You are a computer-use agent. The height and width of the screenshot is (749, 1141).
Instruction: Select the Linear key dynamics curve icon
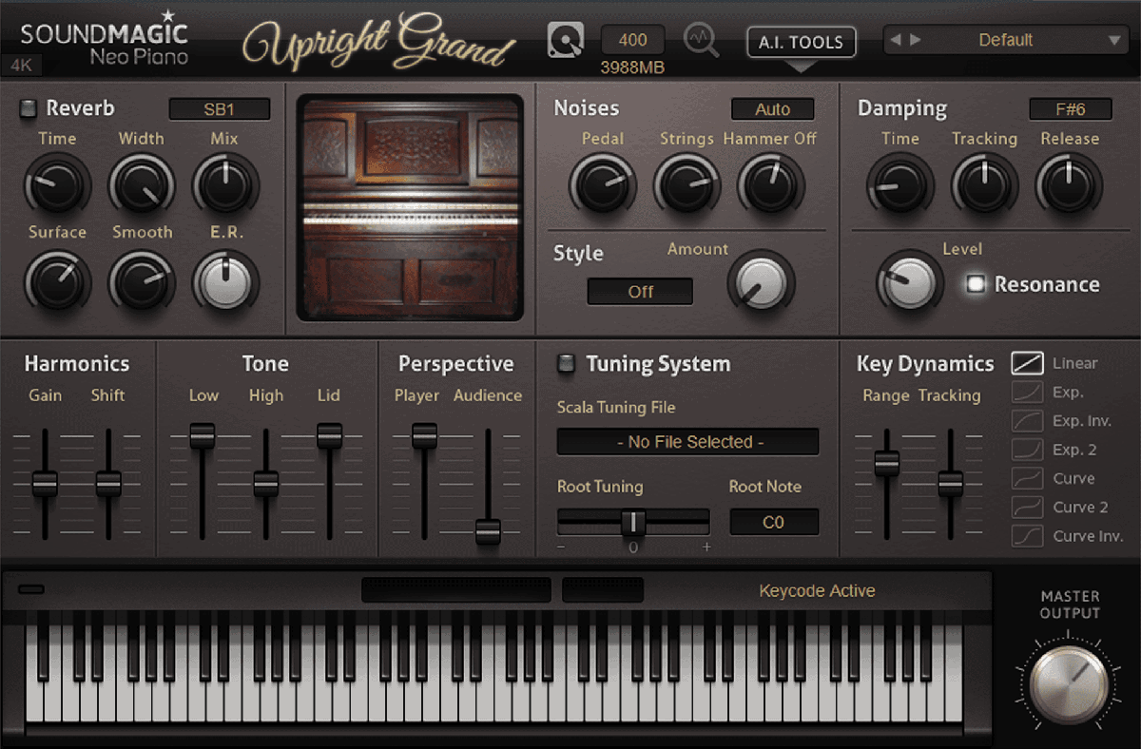(x=1027, y=363)
